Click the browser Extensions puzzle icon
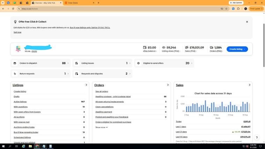The width and height of the screenshot is (265, 149). coord(238,9)
